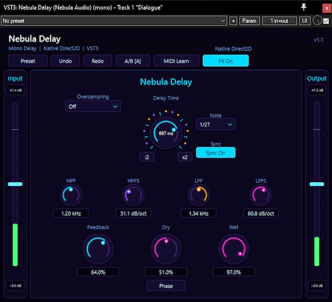Halve delay time with :2 button

point(147,157)
